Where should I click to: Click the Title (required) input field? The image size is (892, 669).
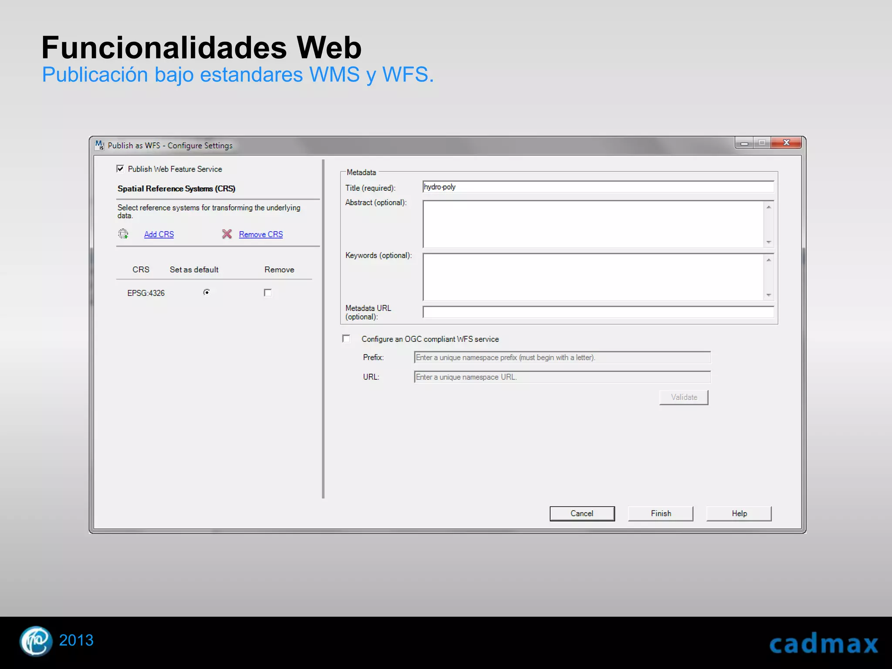tap(598, 187)
